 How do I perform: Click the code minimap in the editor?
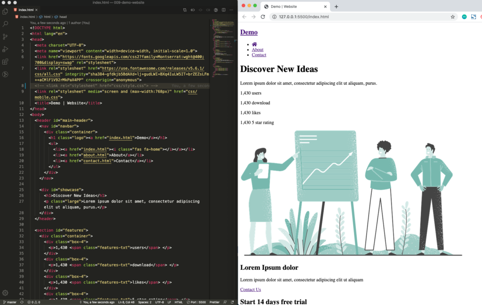[x=223, y=47]
